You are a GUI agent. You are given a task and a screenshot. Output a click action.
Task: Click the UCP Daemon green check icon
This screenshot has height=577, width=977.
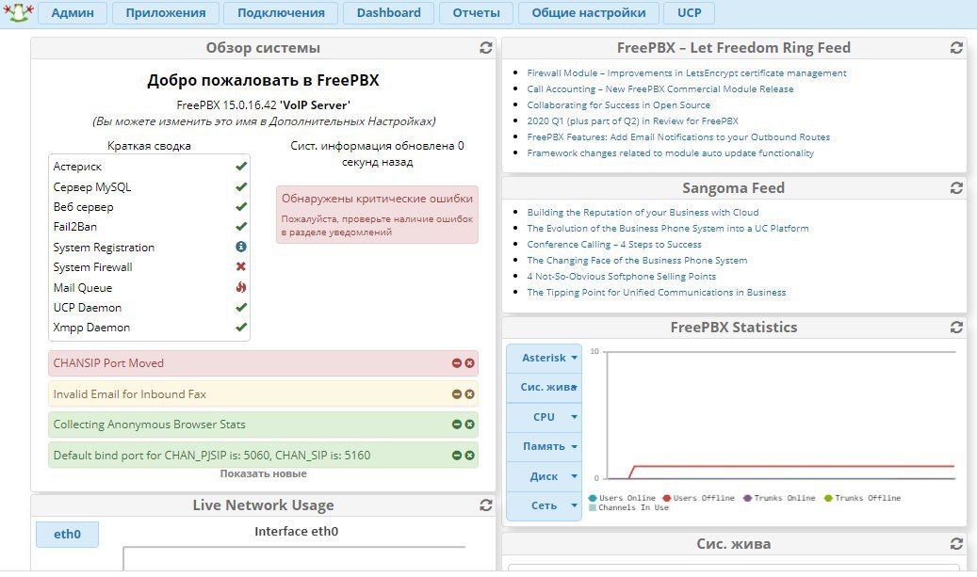pos(241,308)
